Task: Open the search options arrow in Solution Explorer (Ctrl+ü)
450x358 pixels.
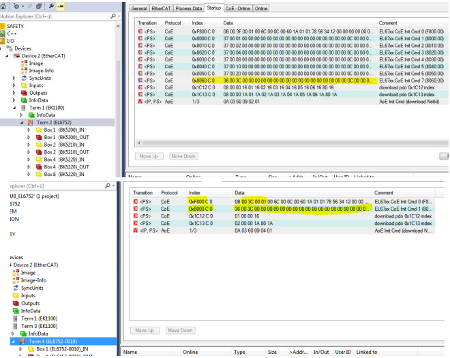Action: click(119, 16)
